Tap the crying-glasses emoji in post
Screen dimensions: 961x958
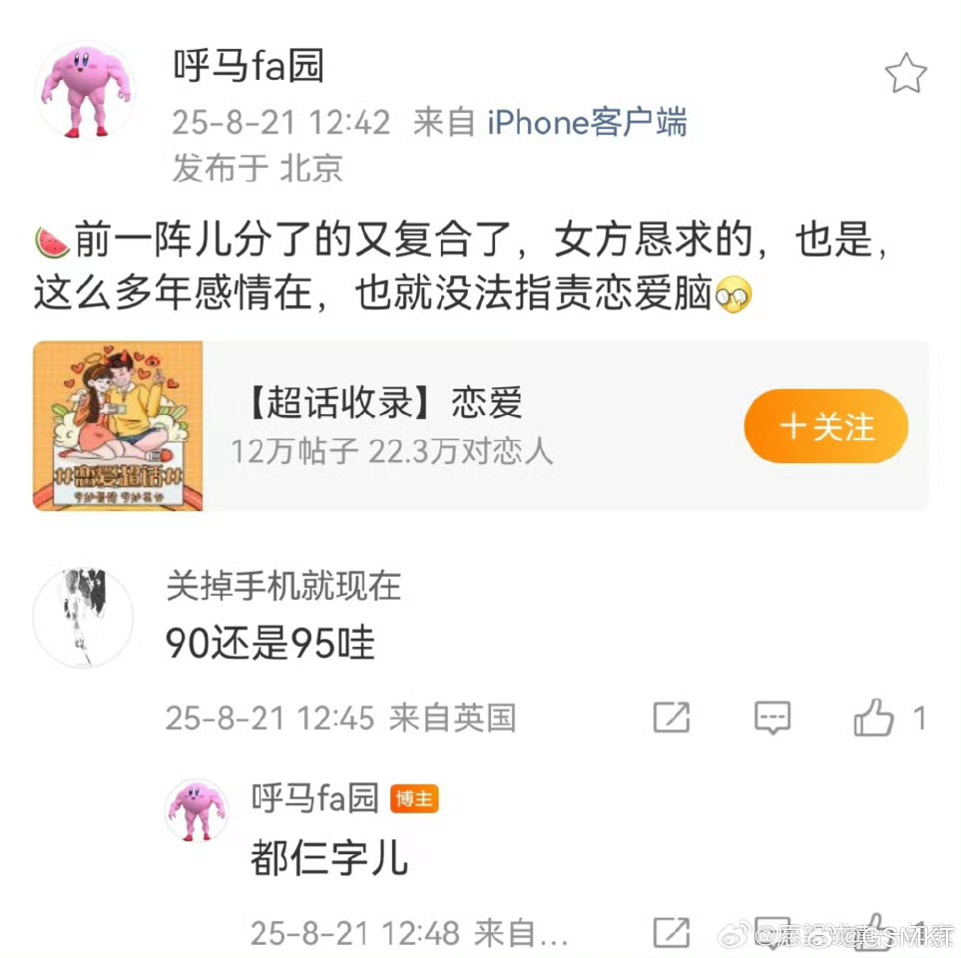coord(733,294)
